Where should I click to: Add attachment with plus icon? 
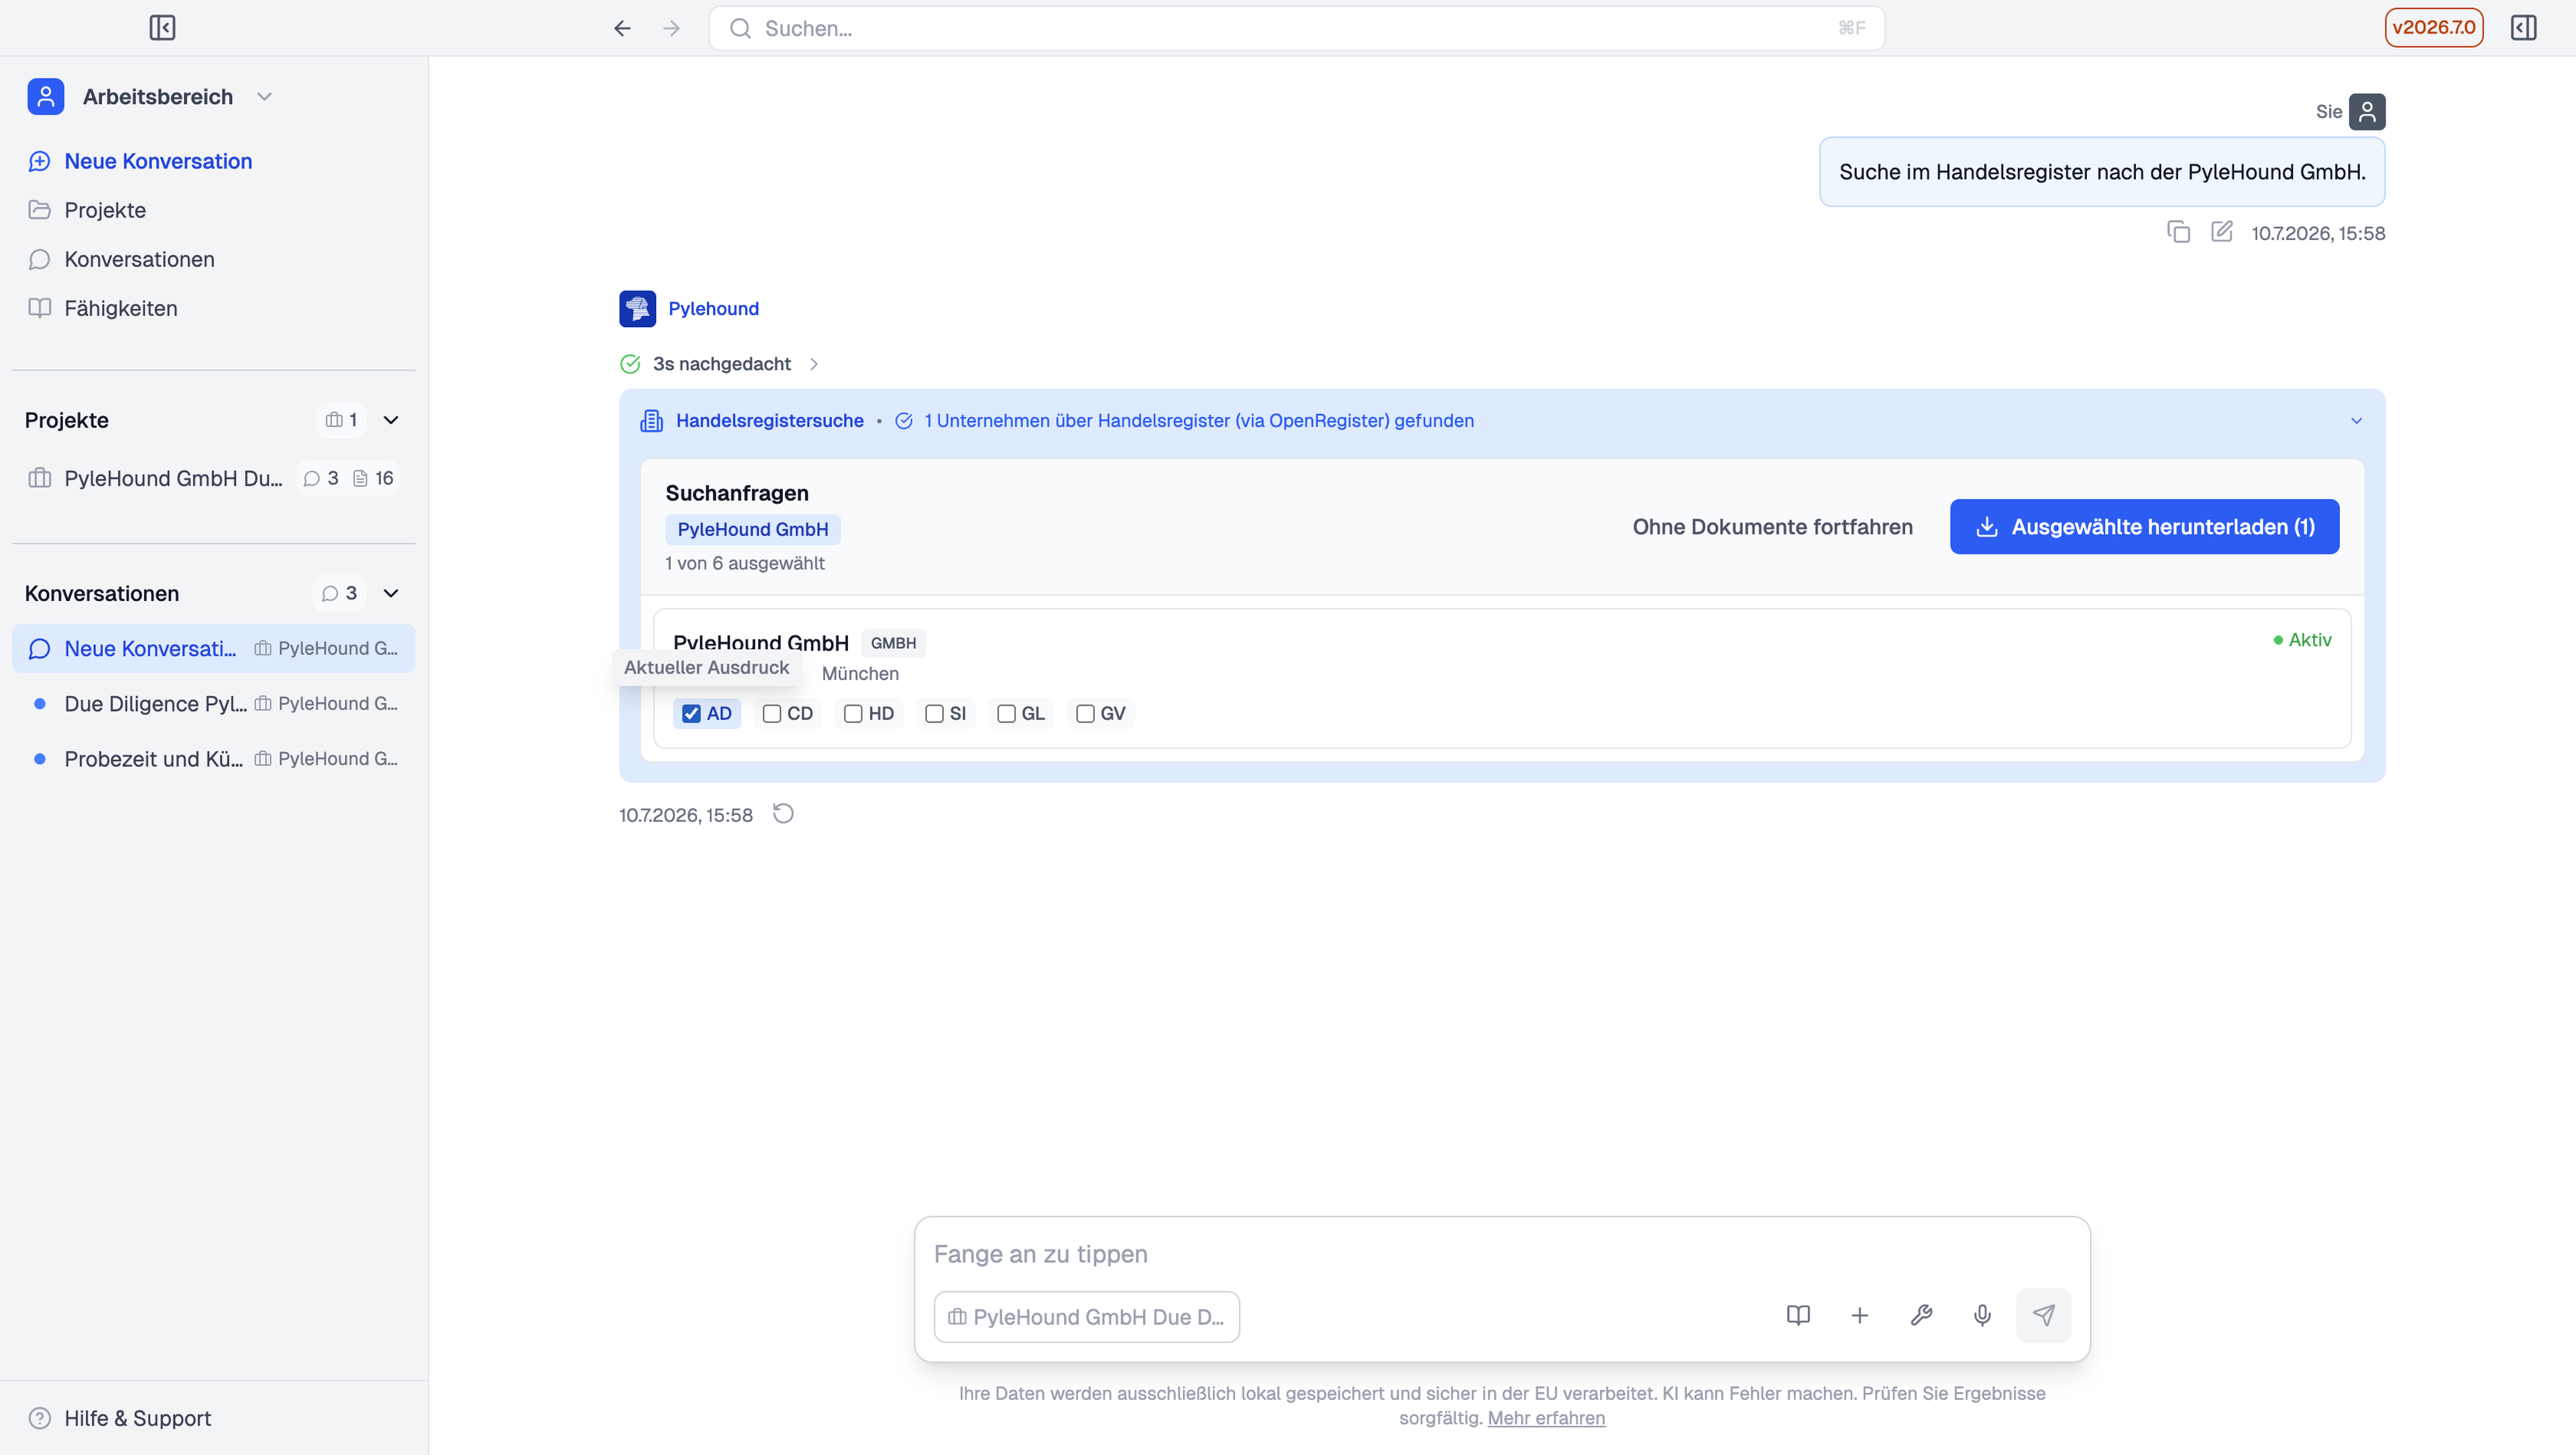click(x=1859, y=1315)
